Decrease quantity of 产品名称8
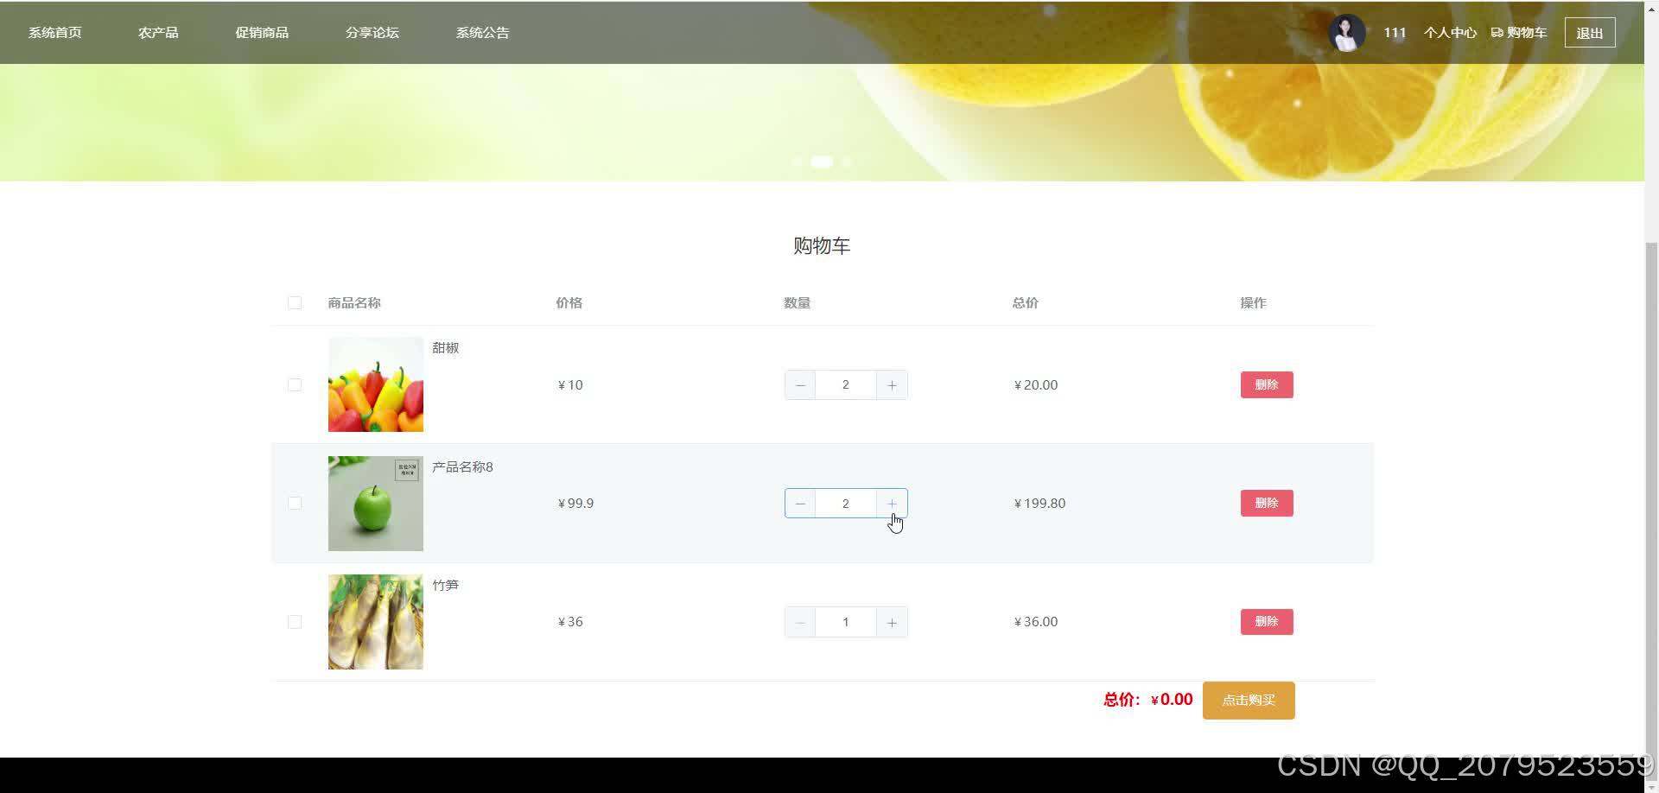 tap(800, 504)
